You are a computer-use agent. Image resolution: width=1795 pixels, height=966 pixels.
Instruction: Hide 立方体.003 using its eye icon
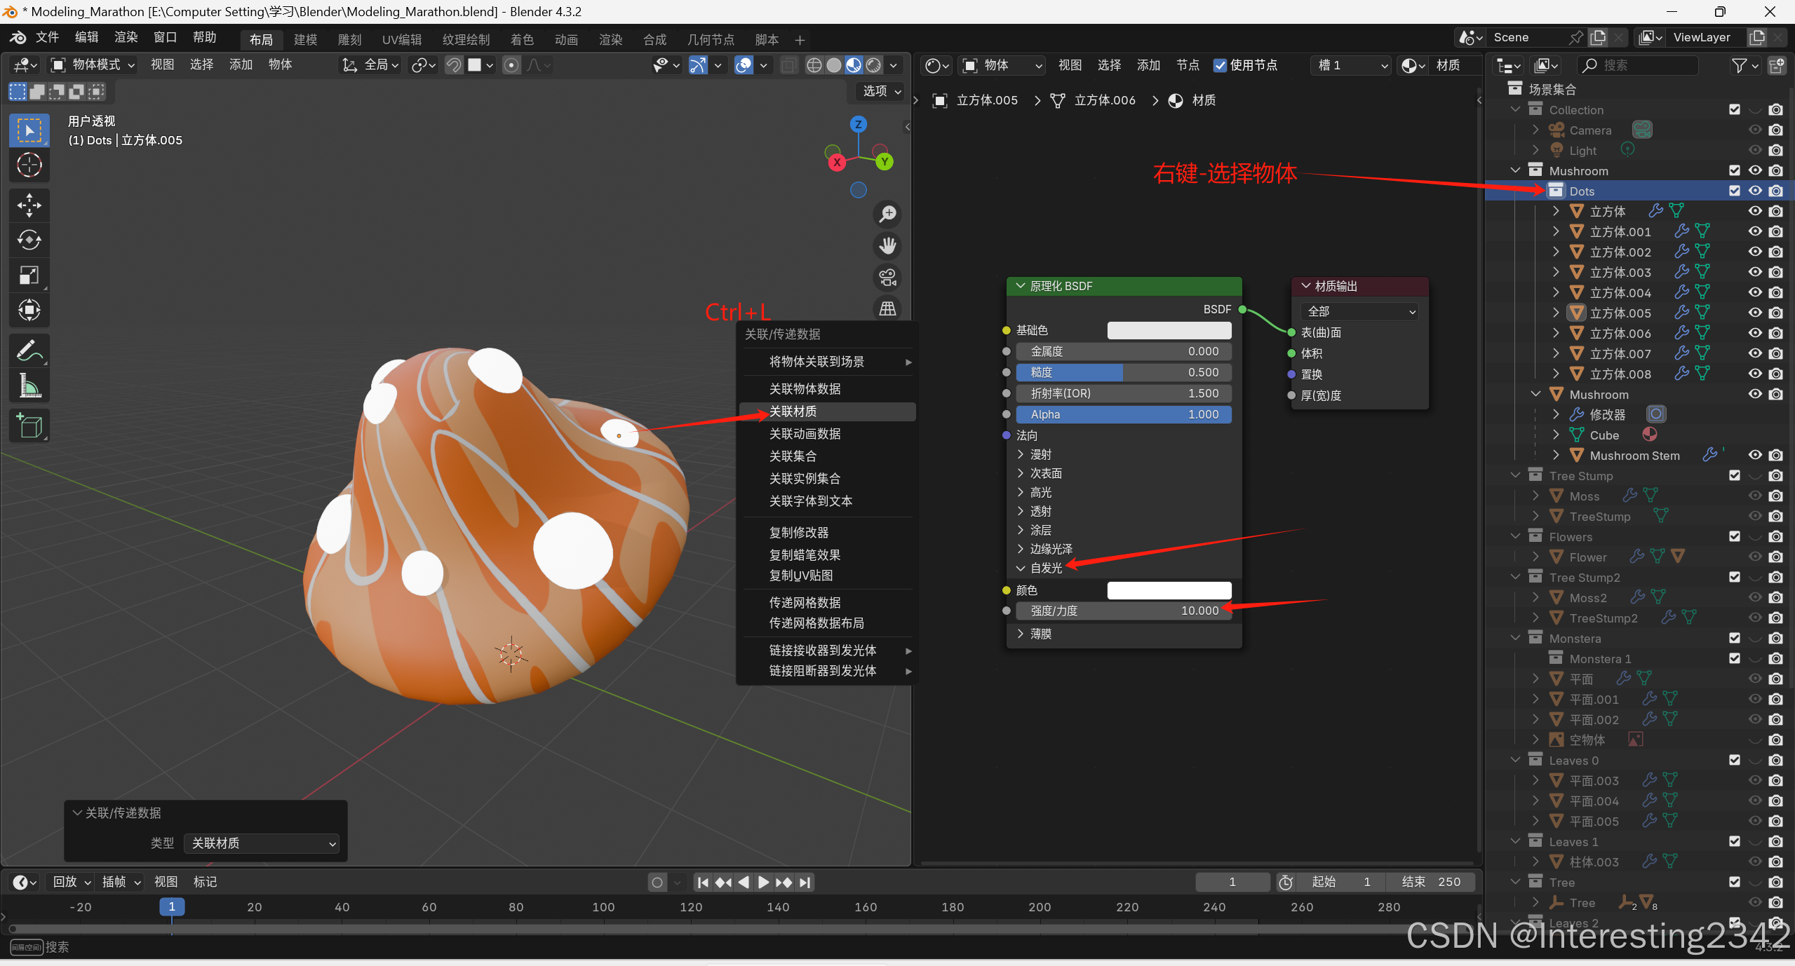(x=1754, y=272)
